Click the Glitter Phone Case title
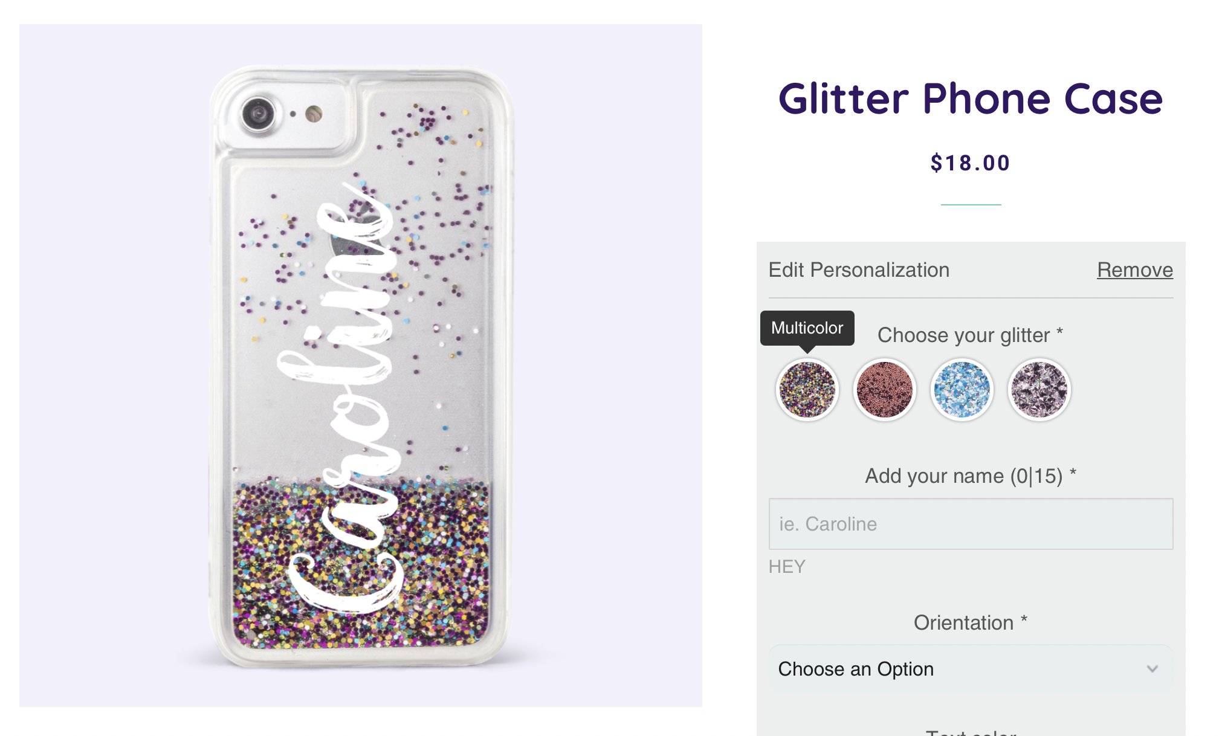The image size is (1222, 736). [971, 98]
